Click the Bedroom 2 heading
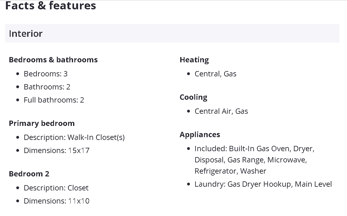347x216 pixels. pos(29,174)
